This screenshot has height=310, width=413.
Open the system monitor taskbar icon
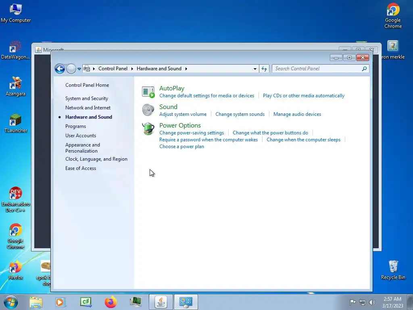point(136,302)
